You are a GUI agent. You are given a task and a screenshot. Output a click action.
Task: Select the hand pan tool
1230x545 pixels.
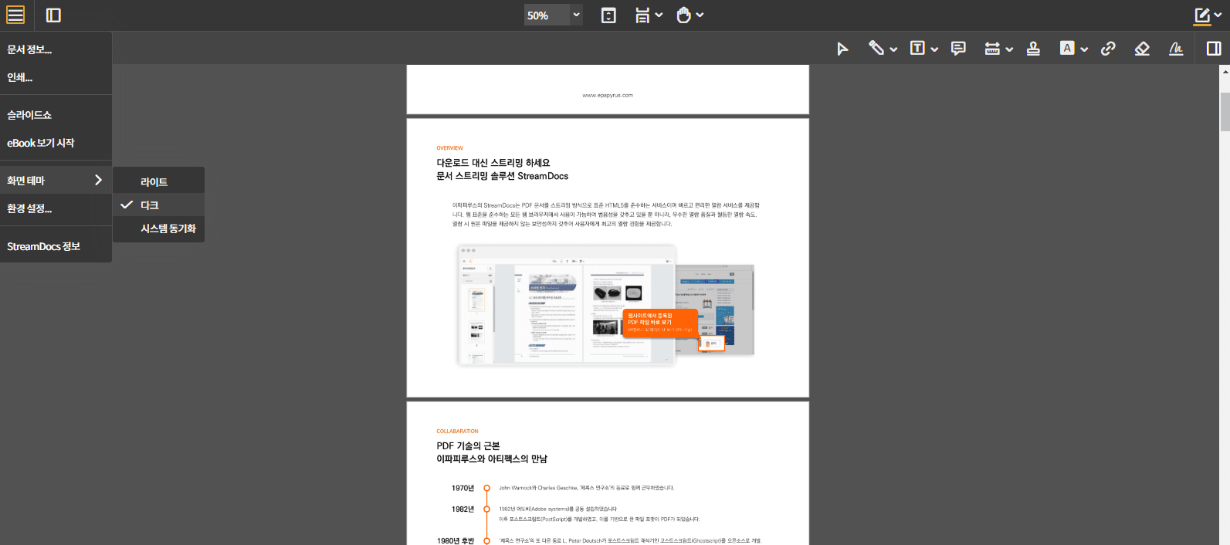683,15
